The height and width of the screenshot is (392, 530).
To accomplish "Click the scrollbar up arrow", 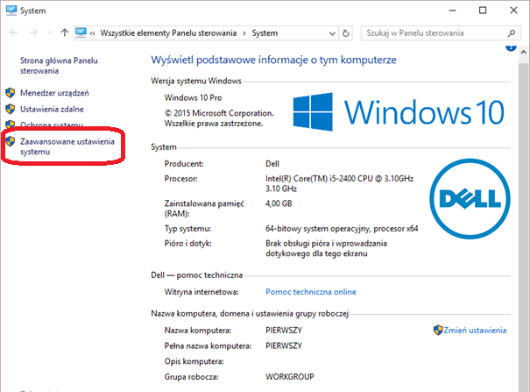I will [x=524, y=52].
